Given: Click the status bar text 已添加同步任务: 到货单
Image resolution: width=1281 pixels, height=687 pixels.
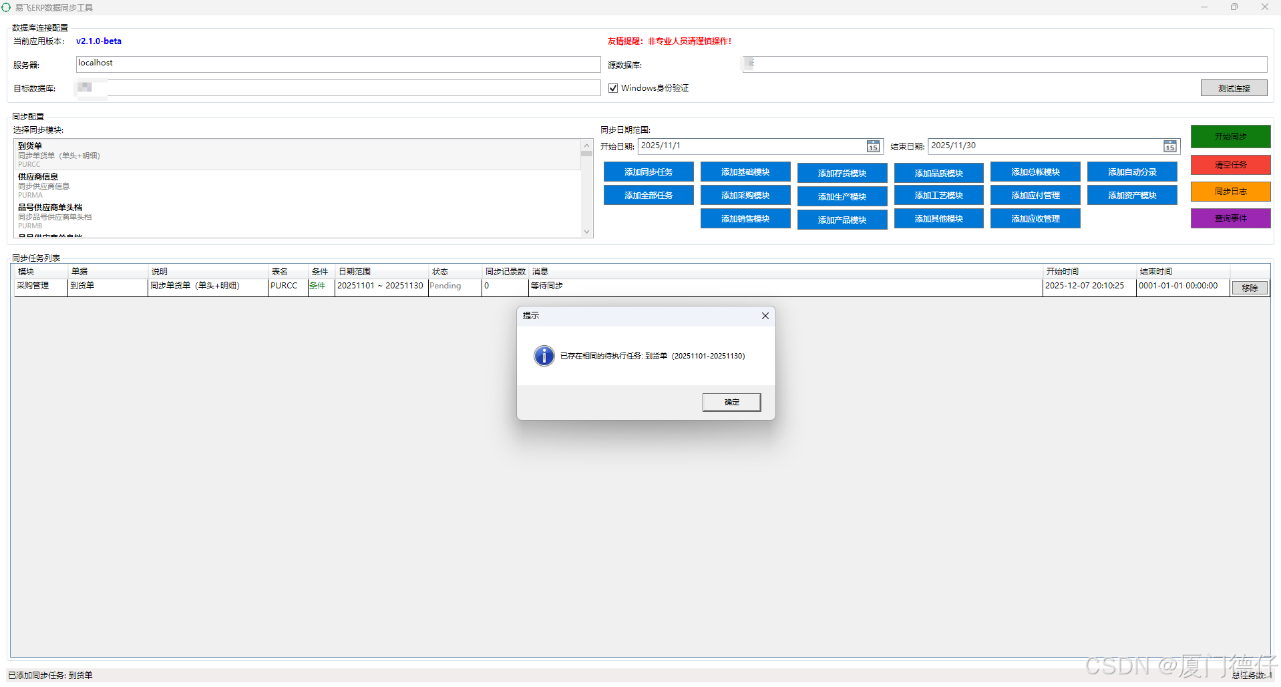Looking at the screenshot, I should [50, 676].
